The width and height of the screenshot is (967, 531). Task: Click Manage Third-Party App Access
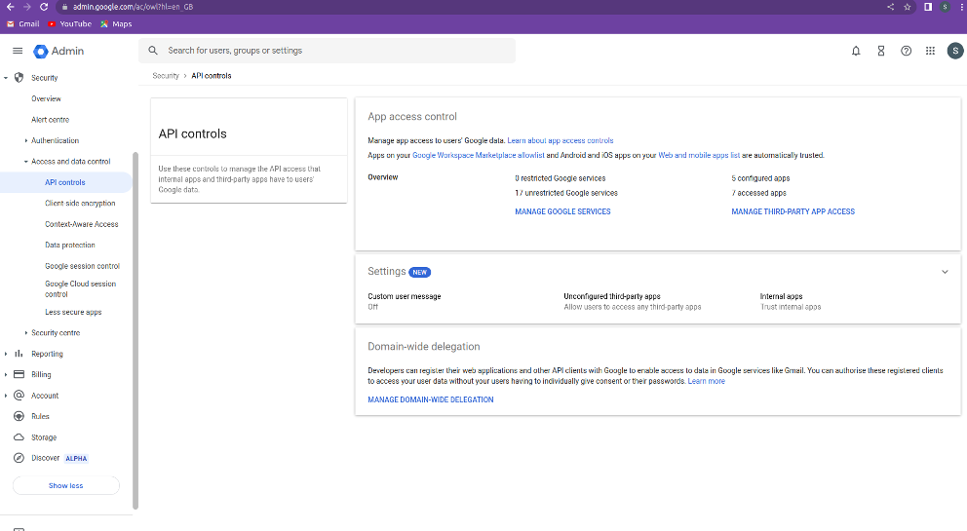tap(793, 211)
